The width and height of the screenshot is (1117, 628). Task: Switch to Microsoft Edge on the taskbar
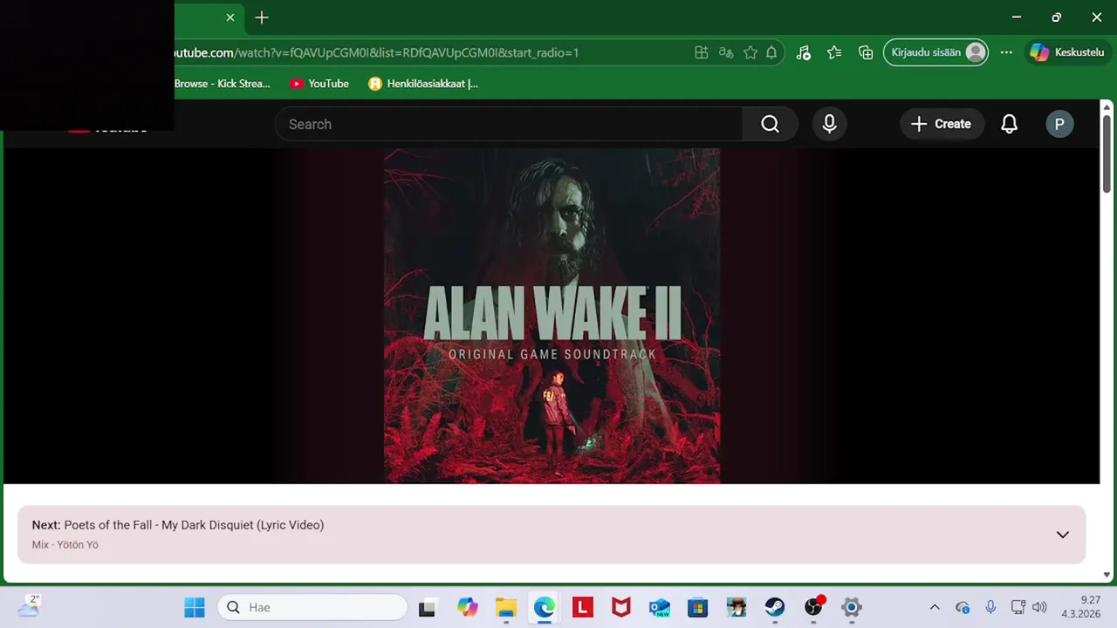coord(545,607)
